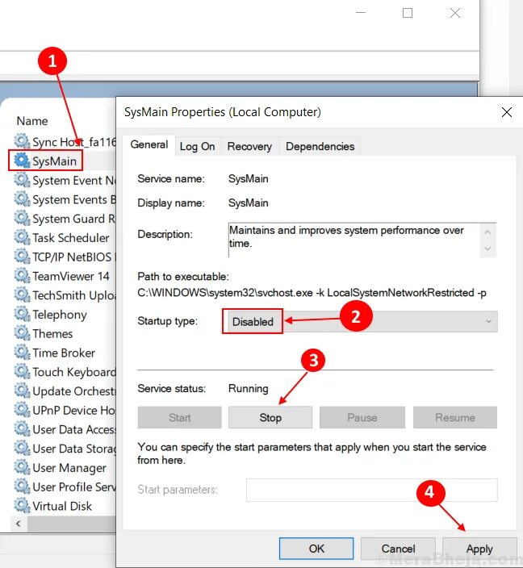The height and width of the screenshot is (568, 523).
Task: Click description box scroll down arrow
Action: point(487,248)
